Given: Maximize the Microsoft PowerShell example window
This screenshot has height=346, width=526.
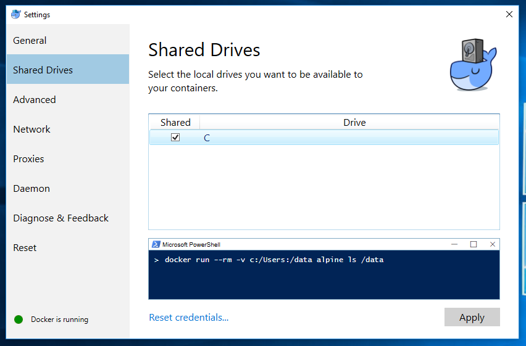Looking at the screenshot, I should click(474, 244).
